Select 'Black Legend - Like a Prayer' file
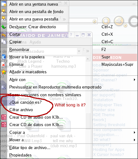Screen dimensions: 138x159 (31, 64)
